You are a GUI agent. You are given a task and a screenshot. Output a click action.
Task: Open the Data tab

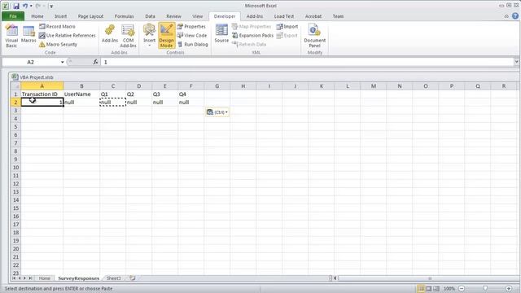point(150,16)
